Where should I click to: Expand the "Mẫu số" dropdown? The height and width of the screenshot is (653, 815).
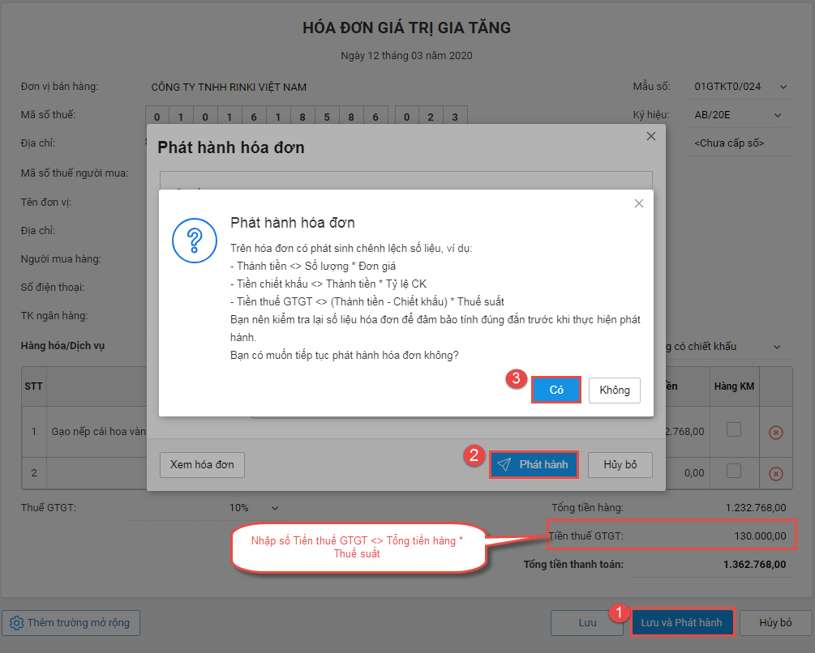(783, 87)
